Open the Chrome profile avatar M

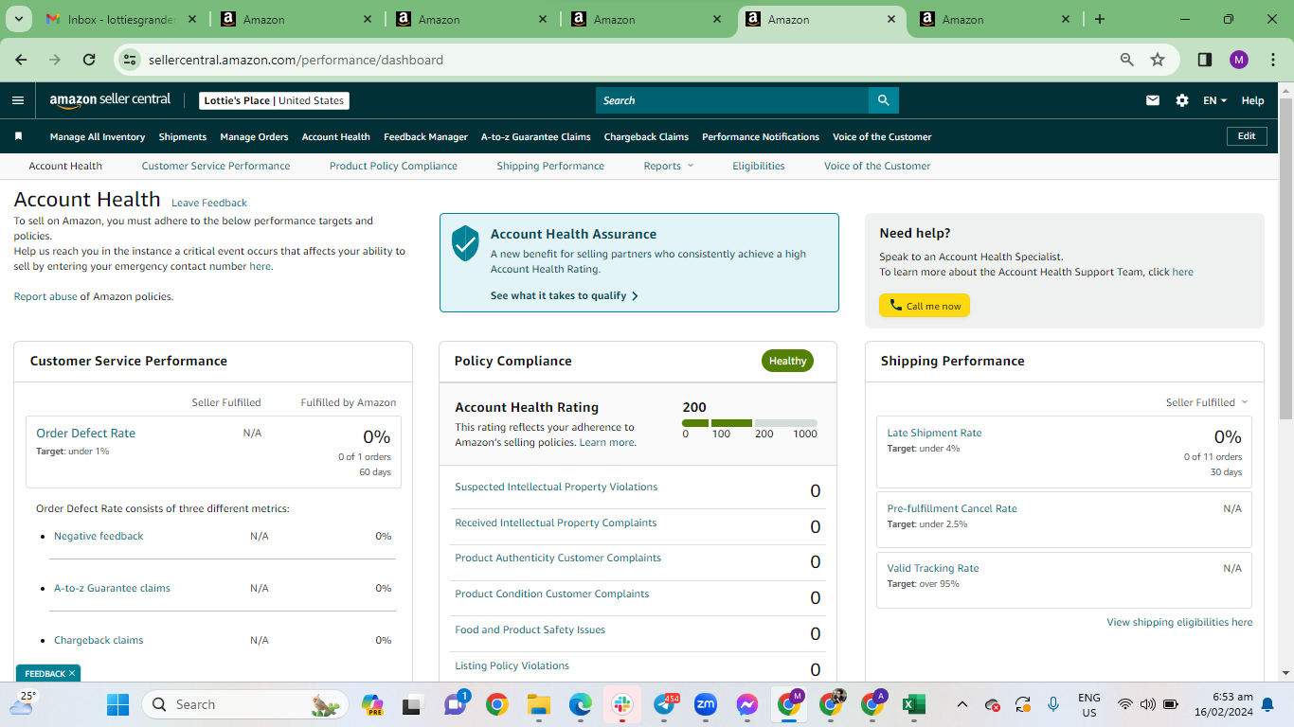click(1239, 60)
